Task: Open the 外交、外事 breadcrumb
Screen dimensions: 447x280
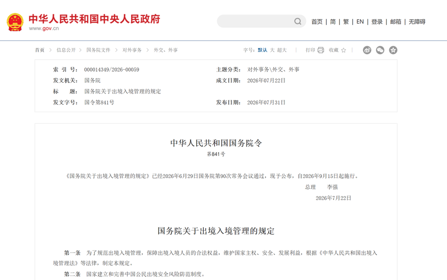Action: (166, 50)
